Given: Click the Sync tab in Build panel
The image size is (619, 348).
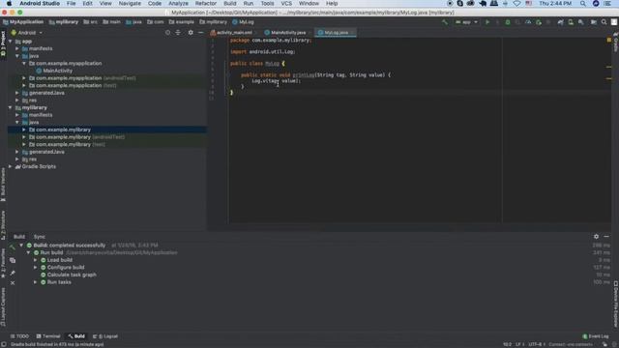Looking at the screenshot, I should tap(39, 237).
